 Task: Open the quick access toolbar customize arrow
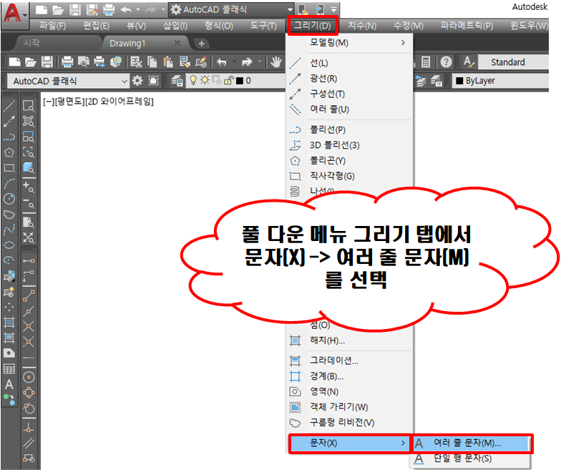pos(334,10)
